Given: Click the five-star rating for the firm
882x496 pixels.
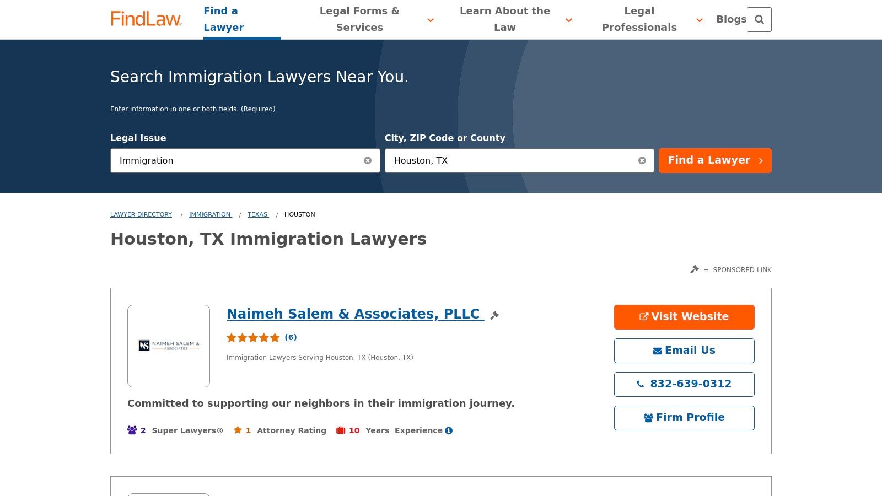Looking at the screenshot, I should [x=253, y=337].
